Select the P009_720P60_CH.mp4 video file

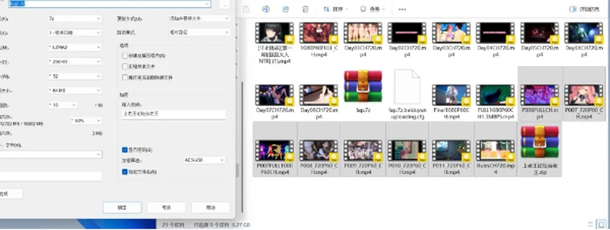[x=363, y=149]
